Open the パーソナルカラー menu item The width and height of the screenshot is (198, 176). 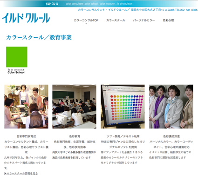[144, 20]
